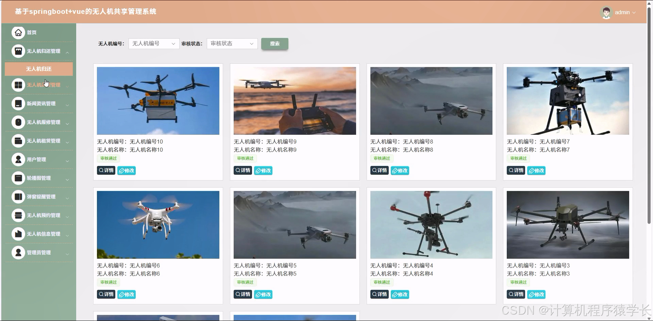
Task: Open the admin account dropdown
Action: coord(625,13)
